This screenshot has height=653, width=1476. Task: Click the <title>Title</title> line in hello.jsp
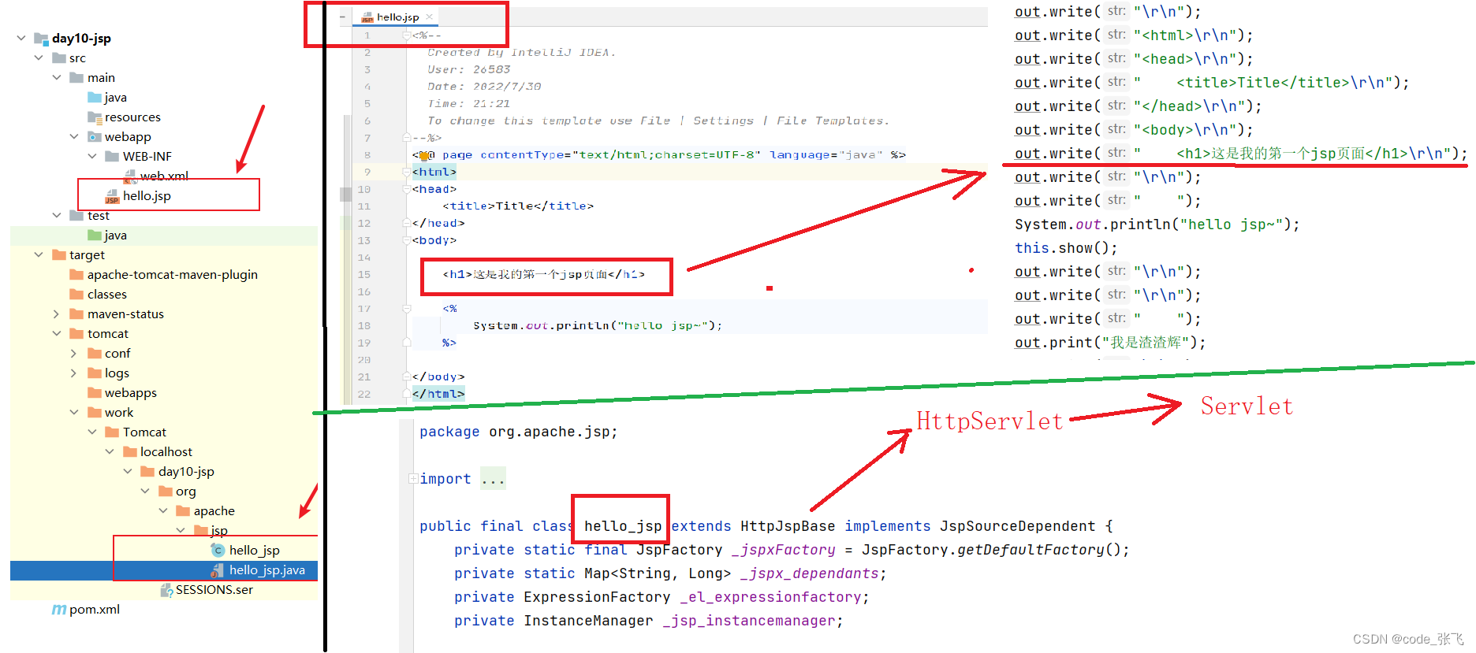pos(518,206)
